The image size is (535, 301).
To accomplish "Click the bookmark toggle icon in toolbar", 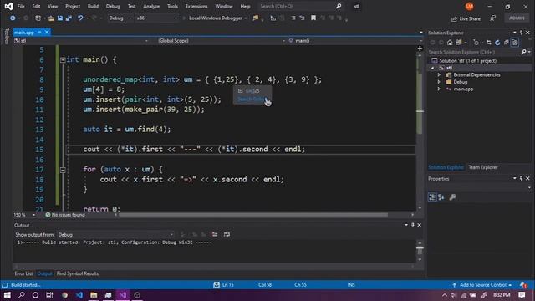I will pos(313,18).
